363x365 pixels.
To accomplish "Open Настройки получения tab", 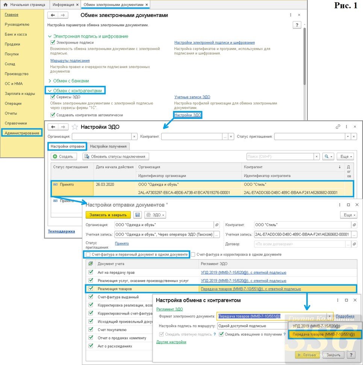I will [x=108, y=146].
